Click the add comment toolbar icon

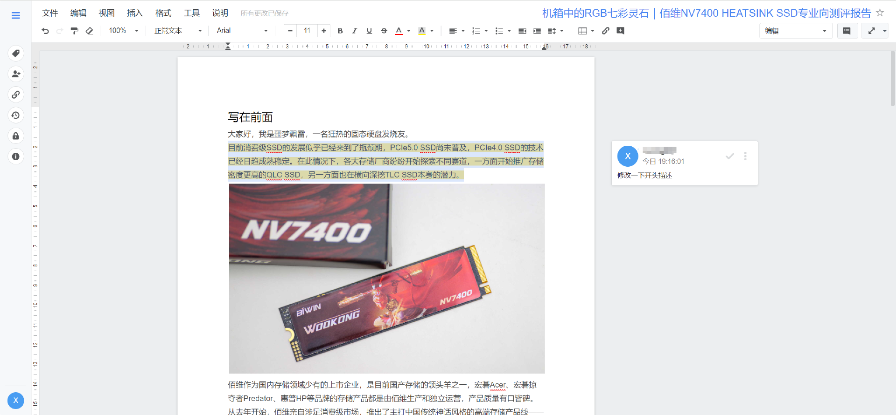pos(620,31)
